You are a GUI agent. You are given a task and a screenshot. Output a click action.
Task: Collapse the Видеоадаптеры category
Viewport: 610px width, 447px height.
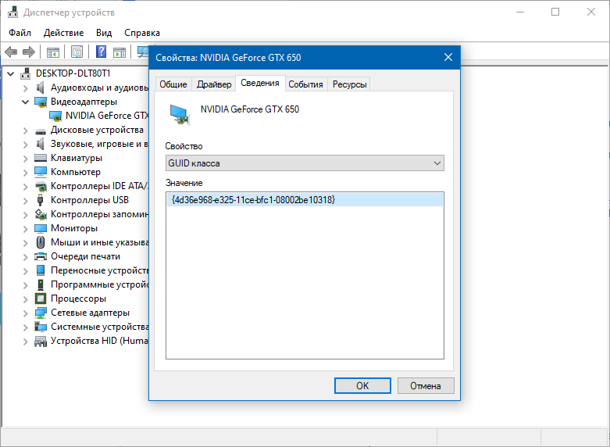tap(26, 102)
